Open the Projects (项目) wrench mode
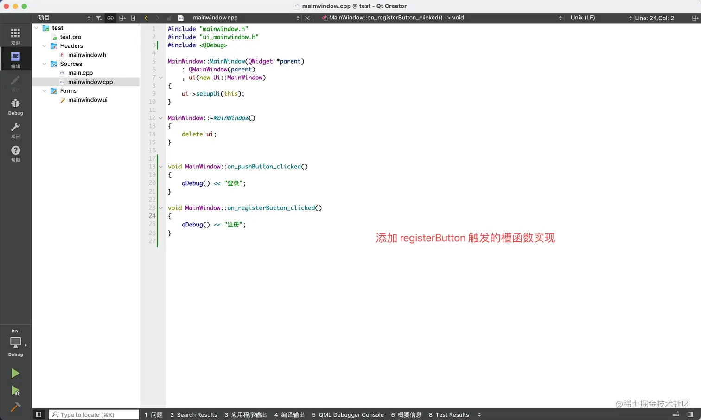The width and height of the screenshot is (701, 420). click(15, 130)
